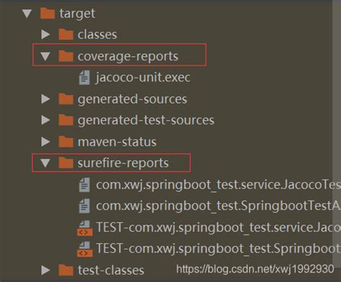Image resolution: width=341 pixels, height=282 pixels.
Task: Expand the test-classes folder arrow
Action: click(x=45, y=270)
